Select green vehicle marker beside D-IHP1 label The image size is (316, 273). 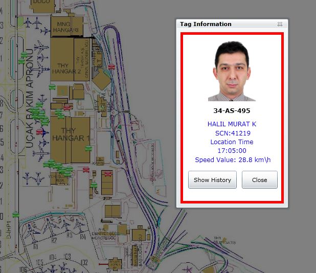[16, 214]
